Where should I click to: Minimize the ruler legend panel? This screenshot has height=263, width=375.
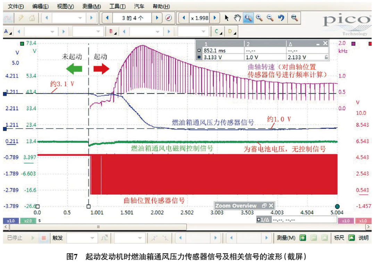coord(318,44)
